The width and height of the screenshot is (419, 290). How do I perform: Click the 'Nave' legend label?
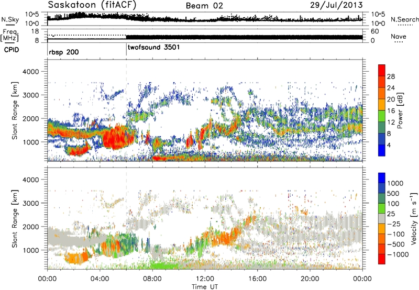tap(398, 36)
